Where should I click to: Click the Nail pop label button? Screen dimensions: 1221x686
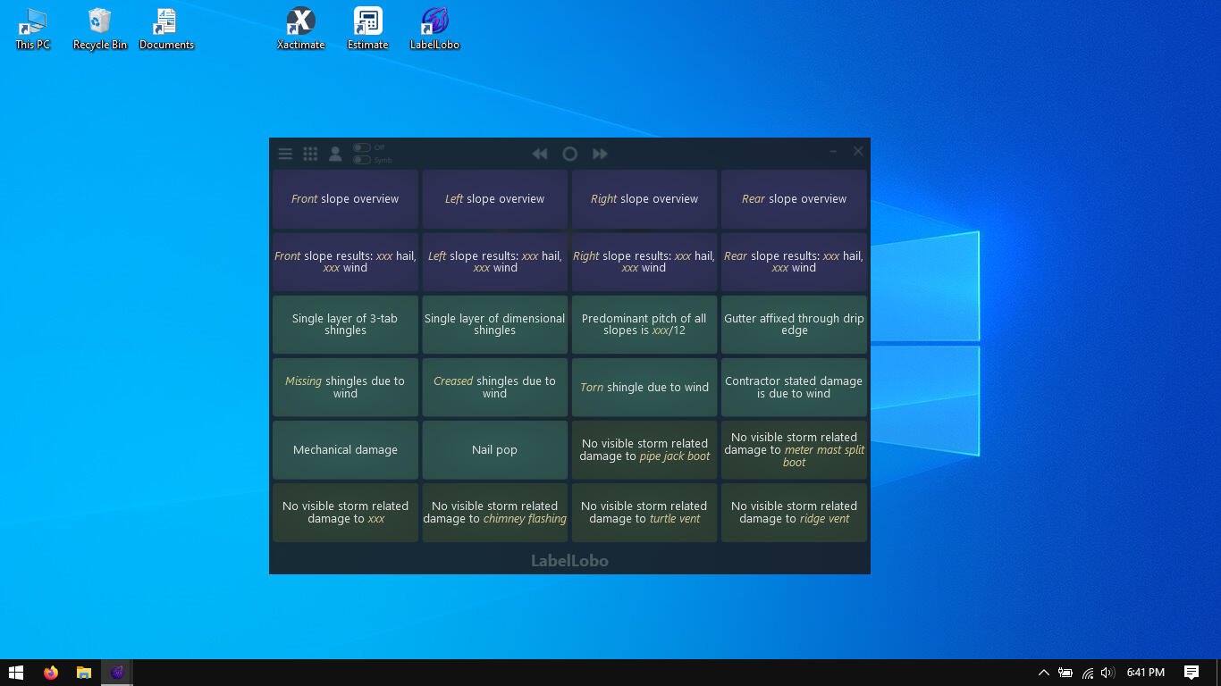[494, 449]
